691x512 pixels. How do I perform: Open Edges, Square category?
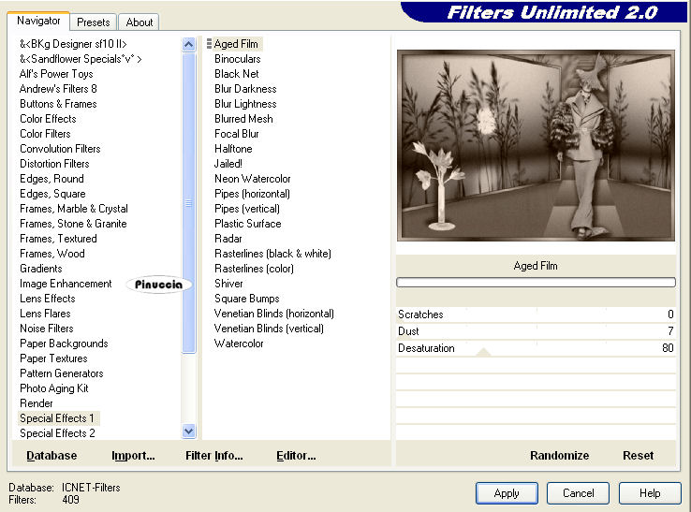[x=52, y=194]
